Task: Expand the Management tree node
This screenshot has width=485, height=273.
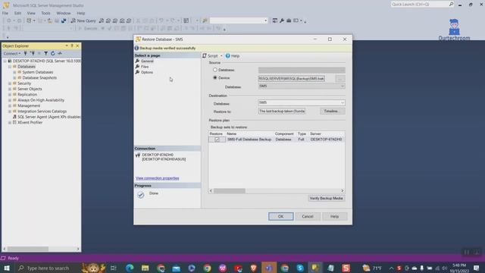Action: point(10,105)
